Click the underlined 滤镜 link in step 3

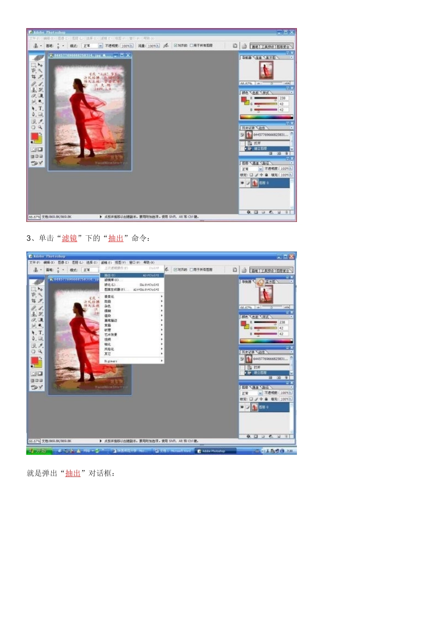click(x=70, y=238)
